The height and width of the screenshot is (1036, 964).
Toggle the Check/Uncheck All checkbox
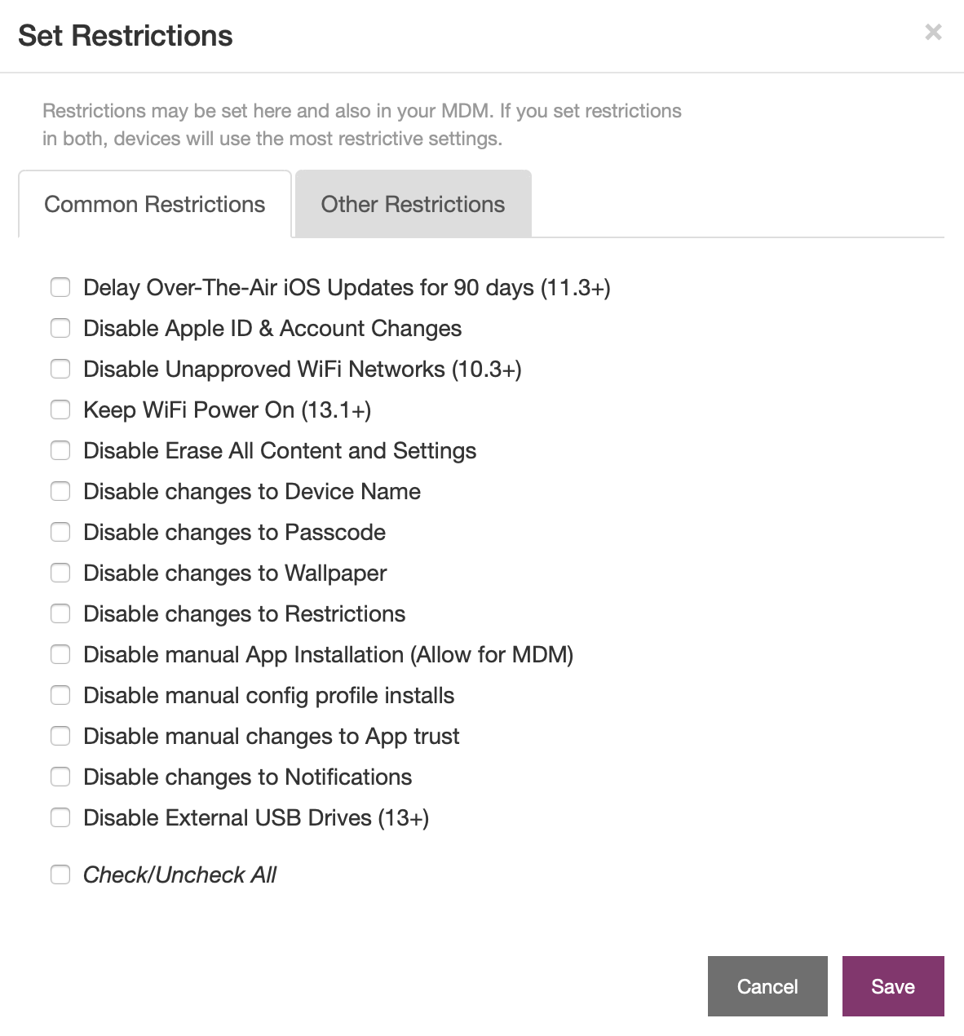(x=60, y=874)
